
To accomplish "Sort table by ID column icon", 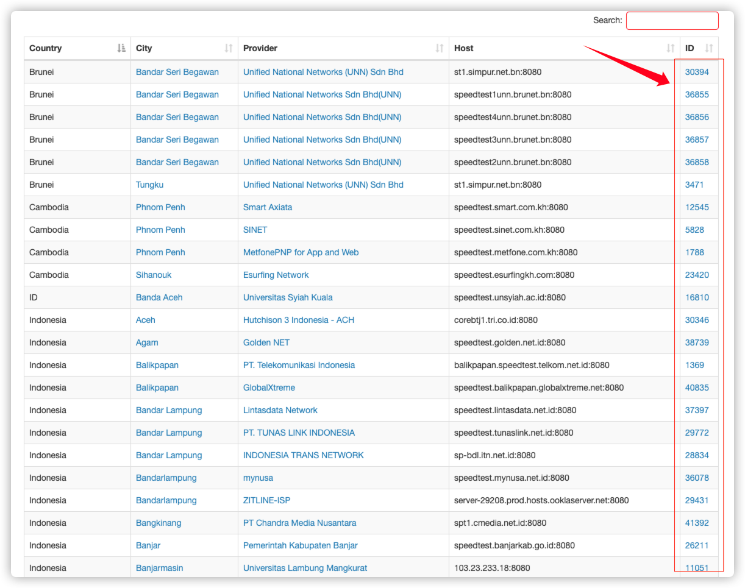I will (x=709, y=48).
